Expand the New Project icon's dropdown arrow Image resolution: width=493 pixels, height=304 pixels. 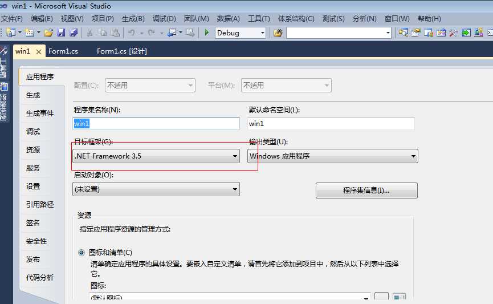click(20, 33)
